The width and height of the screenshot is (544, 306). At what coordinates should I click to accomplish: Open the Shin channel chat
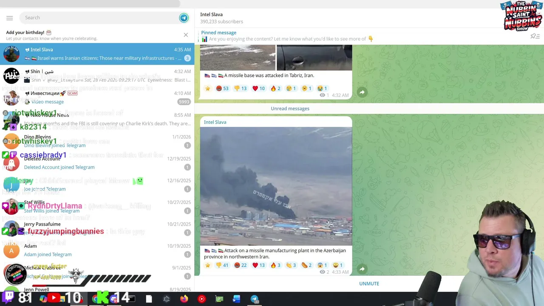[97, 76]
